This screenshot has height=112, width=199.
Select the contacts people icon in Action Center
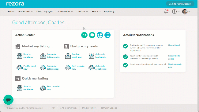(x=100, y=35)
